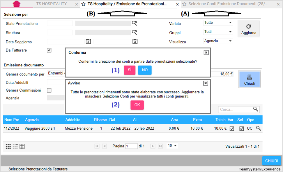Viewport: 283px width, 172px height.
Task: Sort by the Totale column header
Action: tap(221, 120)
